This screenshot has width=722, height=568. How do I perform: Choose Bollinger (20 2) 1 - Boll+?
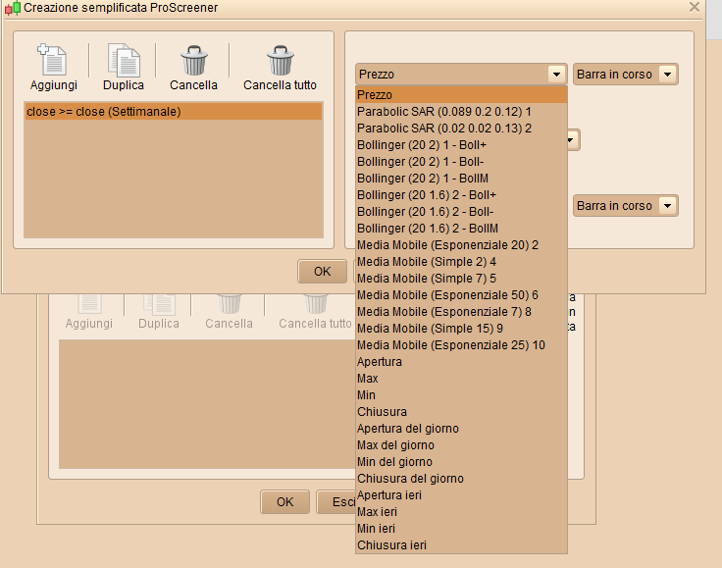(x=461, y=145)
